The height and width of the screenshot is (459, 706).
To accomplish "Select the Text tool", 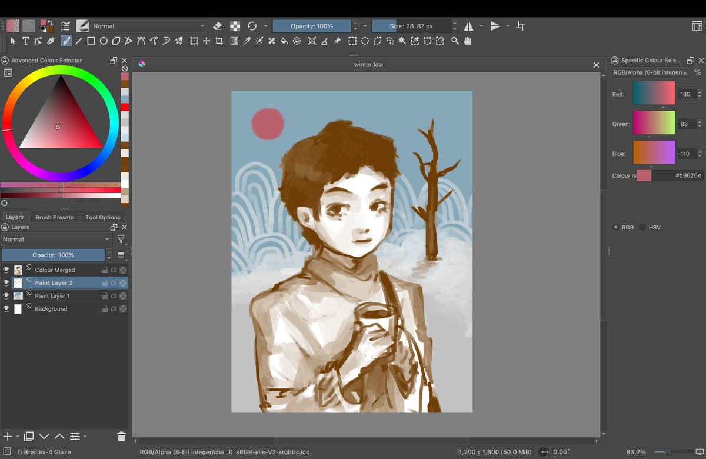I will point(26,41).
